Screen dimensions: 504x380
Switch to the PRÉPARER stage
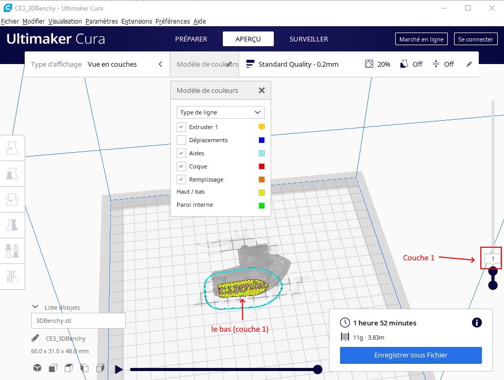(191, 39)
